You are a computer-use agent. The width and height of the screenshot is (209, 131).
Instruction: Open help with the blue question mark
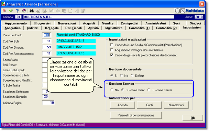pyautogui.click(x=17, y=11)
